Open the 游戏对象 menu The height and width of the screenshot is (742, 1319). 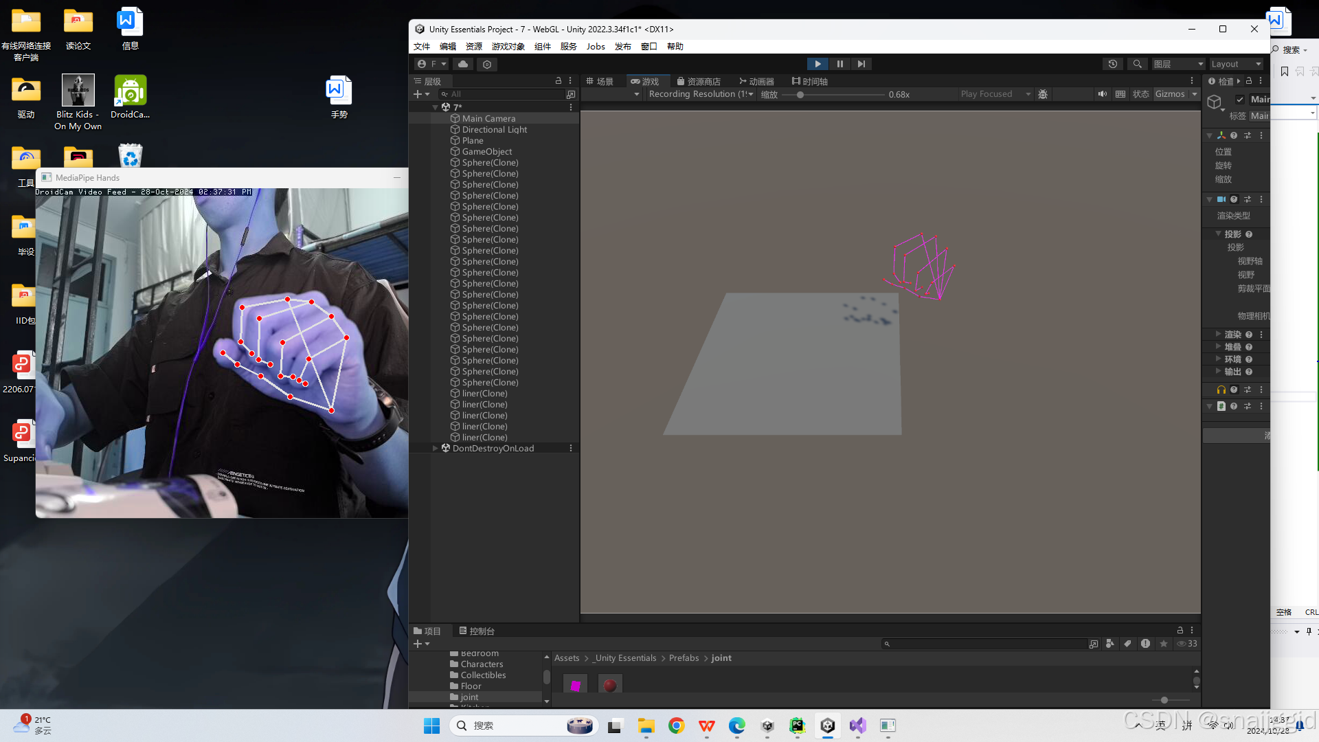pyautogui.click(x=508, y=47)
